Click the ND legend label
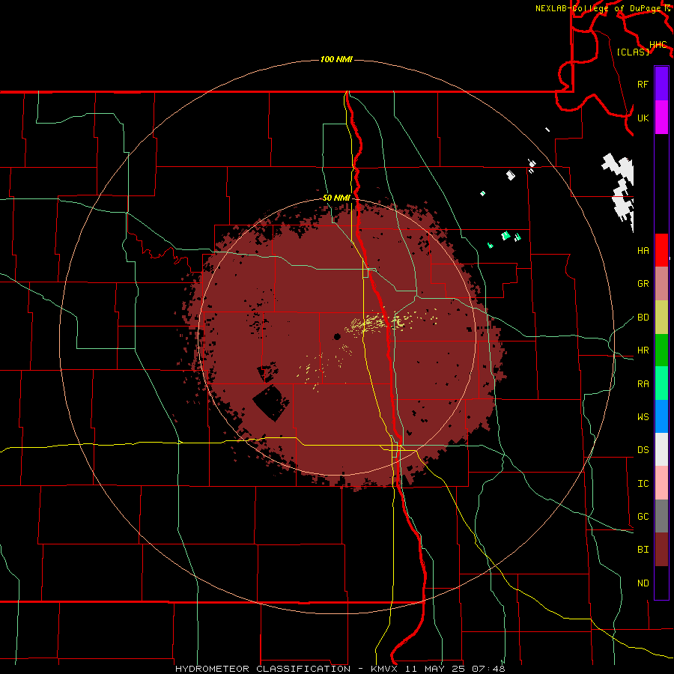Viewport: 674px width, 674px height. (x=643, y=583)
